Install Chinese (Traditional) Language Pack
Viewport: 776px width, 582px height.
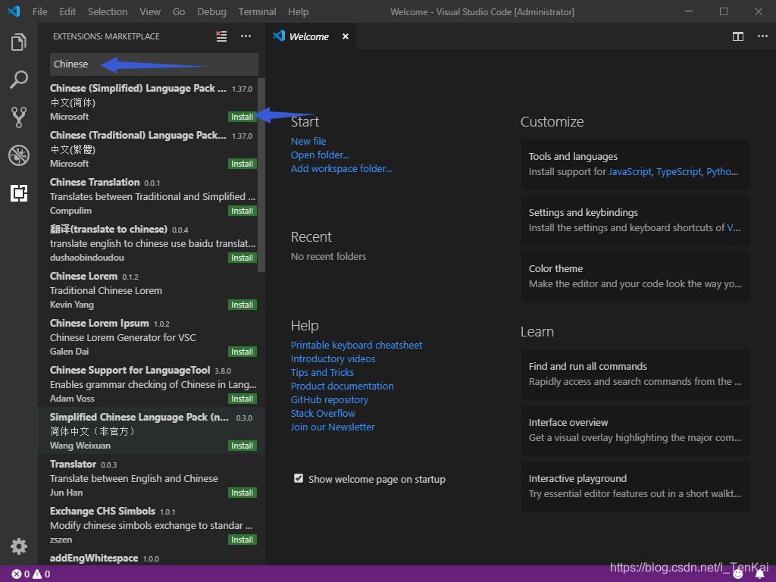(x=242, y=164)
